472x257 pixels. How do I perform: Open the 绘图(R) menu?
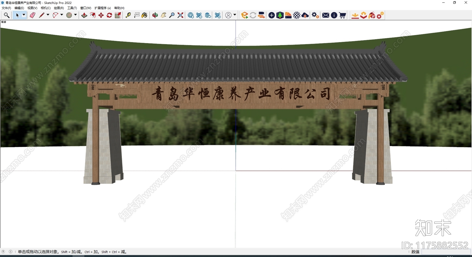[x=59, y=8]
